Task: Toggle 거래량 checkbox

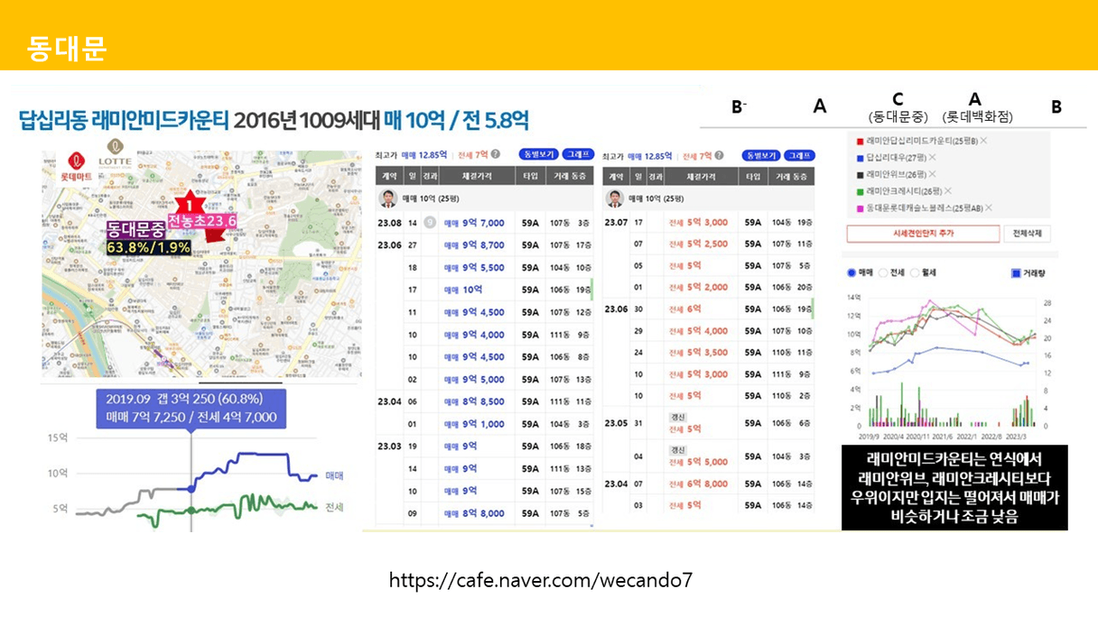Action: (1016, 272)
